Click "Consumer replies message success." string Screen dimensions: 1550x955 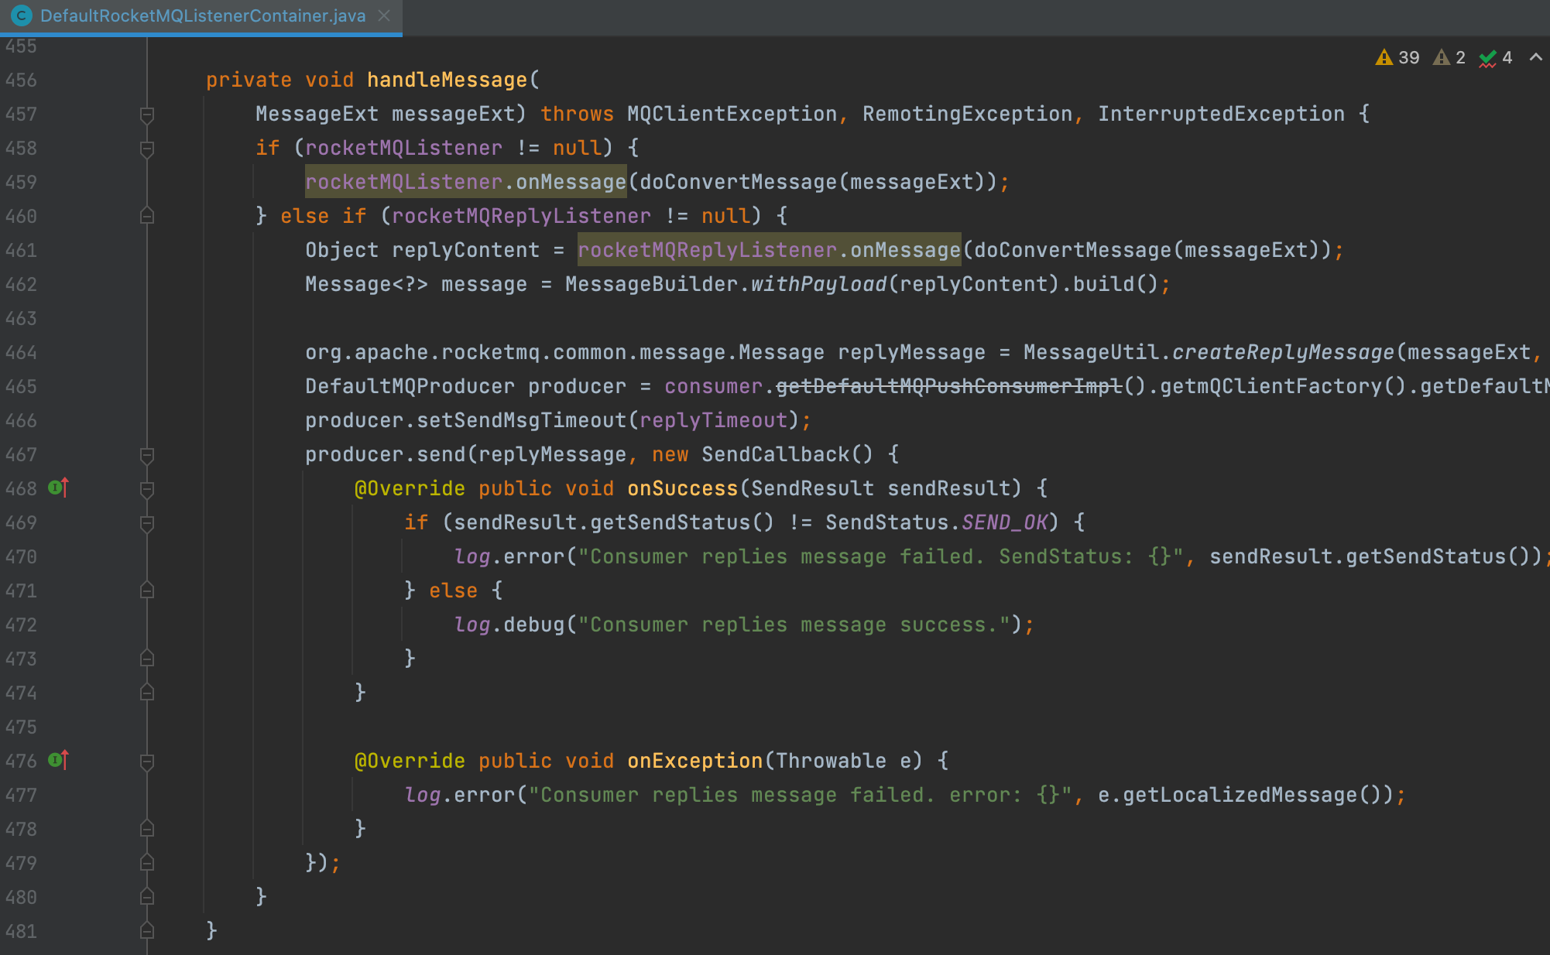click(794, 625)
